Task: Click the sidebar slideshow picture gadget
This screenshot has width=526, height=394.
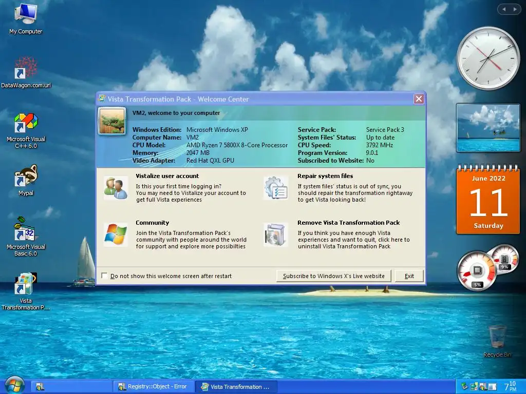Action: click(488, 128)
